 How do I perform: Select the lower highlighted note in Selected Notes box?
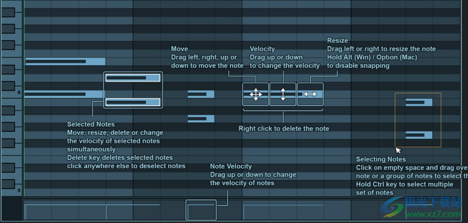[133, 102]
